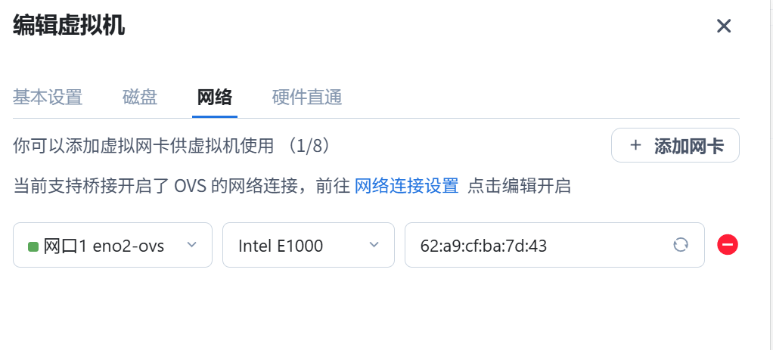Select the 网络 tab
This screenshot has width=773, height=350.
click(x=215, y=98)
